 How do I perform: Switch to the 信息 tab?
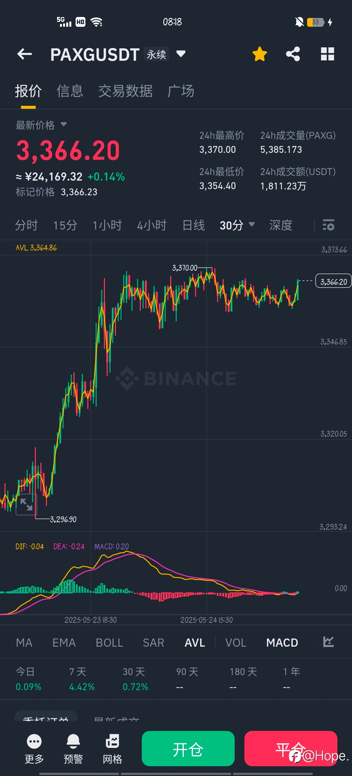tap(70, 91)
